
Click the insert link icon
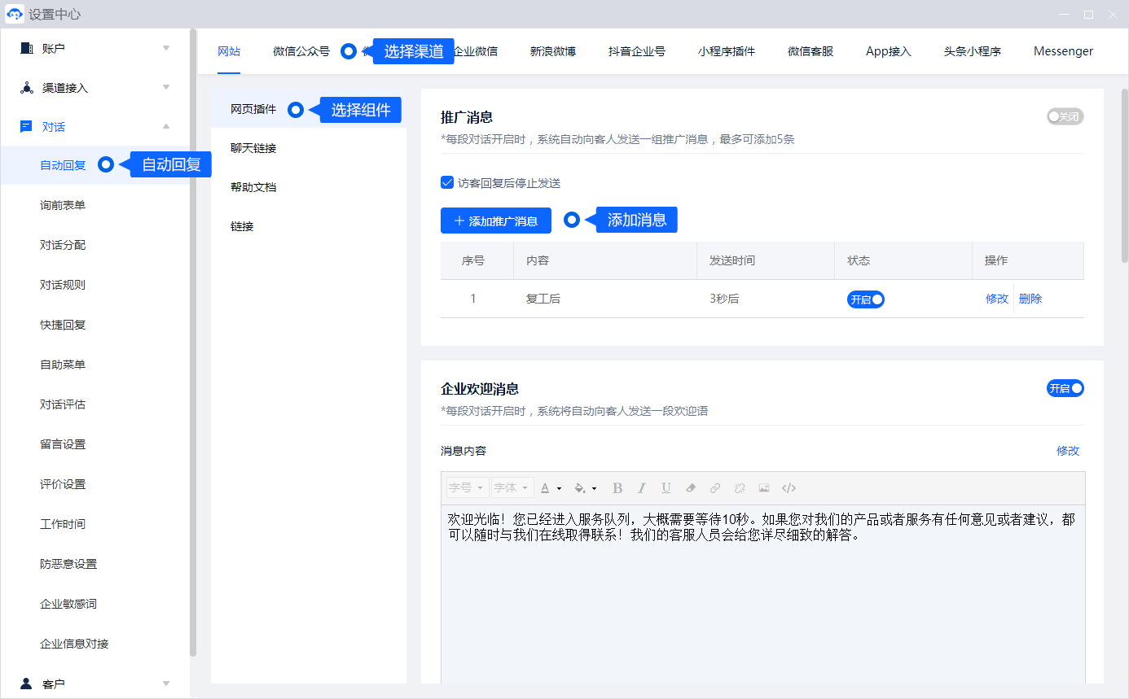point(715,488)
